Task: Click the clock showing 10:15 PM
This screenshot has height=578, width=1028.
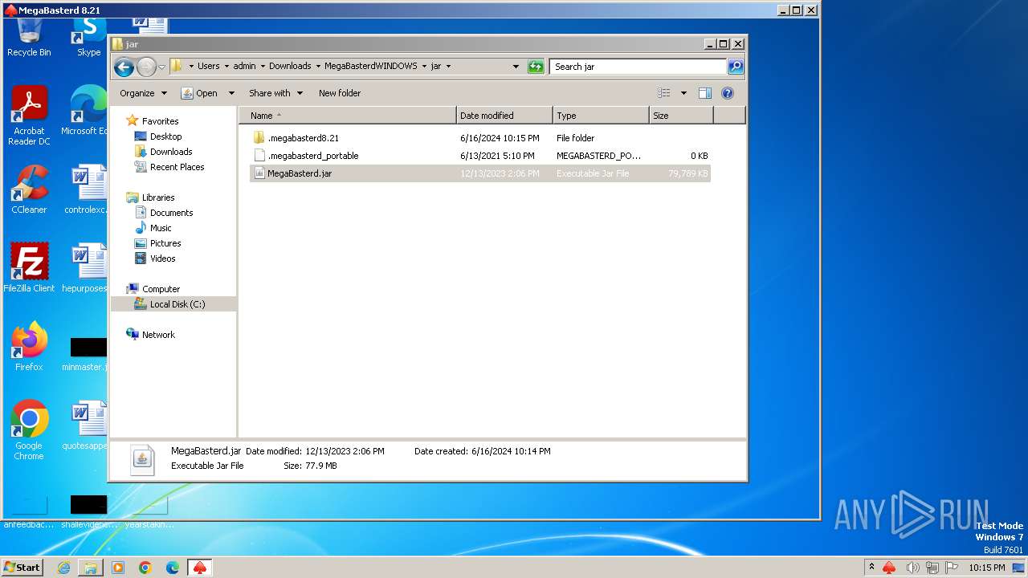Action: coord(986,568)
